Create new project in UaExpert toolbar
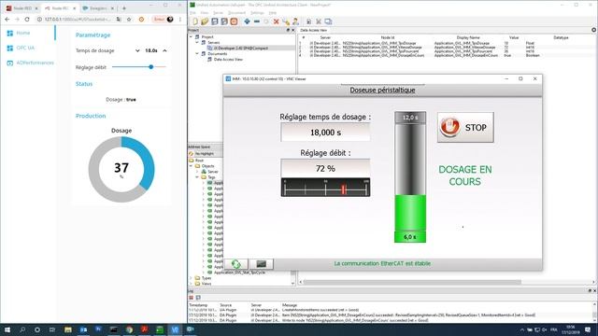 tap(195, 21)
